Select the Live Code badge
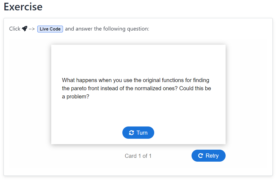279x181 pixels. 50,29
